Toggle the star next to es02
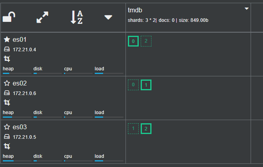Image resolution: width=263 pixels, height=167 pixels. tap(7, 83)
